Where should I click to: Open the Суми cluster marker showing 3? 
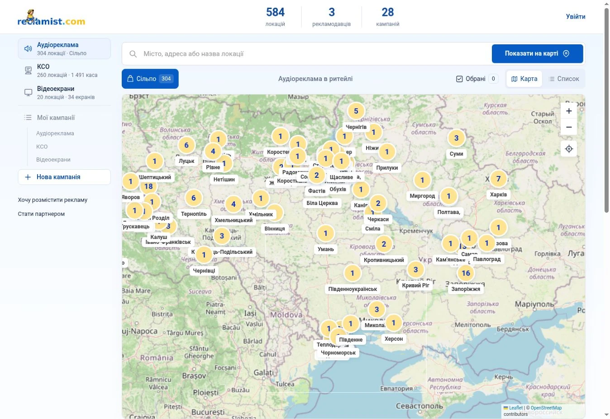(456, 138)
